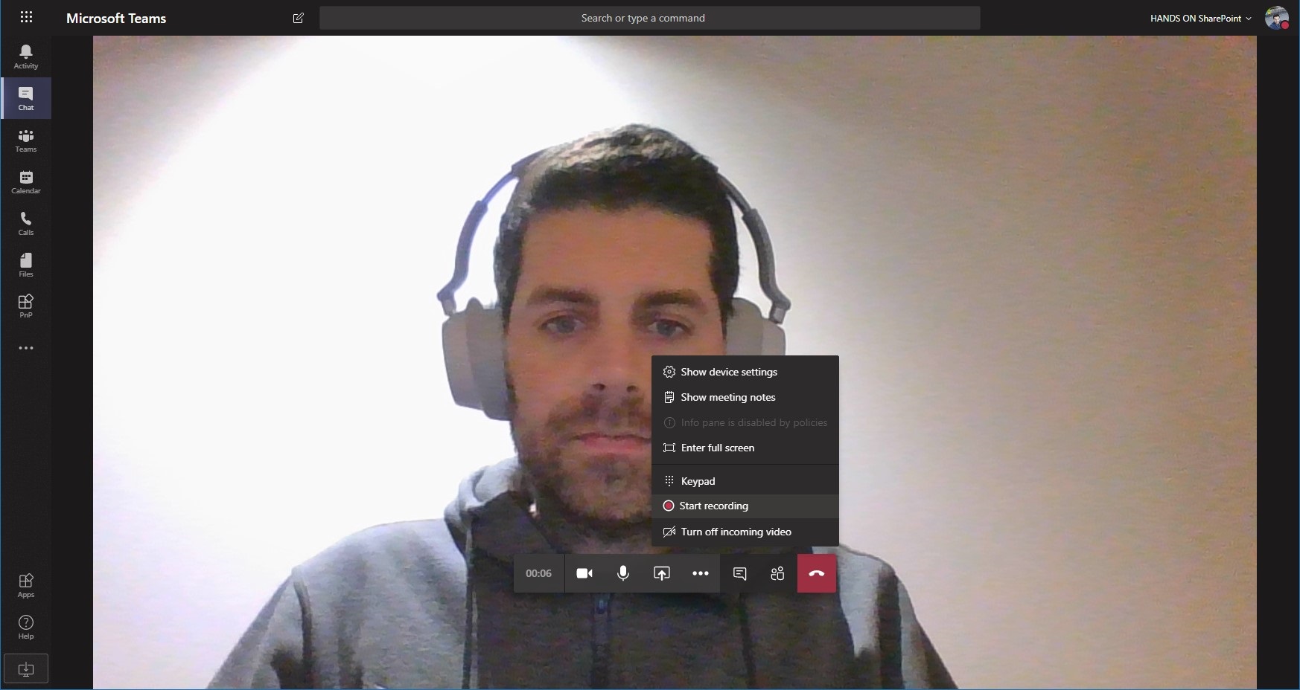This screenshot has height=690, width=1300.
Task: Turn off the camera in call bar
Action: tap(584, 573)
